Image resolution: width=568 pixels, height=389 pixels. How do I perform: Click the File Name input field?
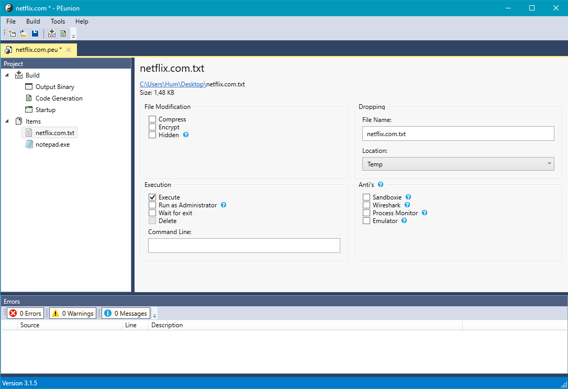(458, 134)
